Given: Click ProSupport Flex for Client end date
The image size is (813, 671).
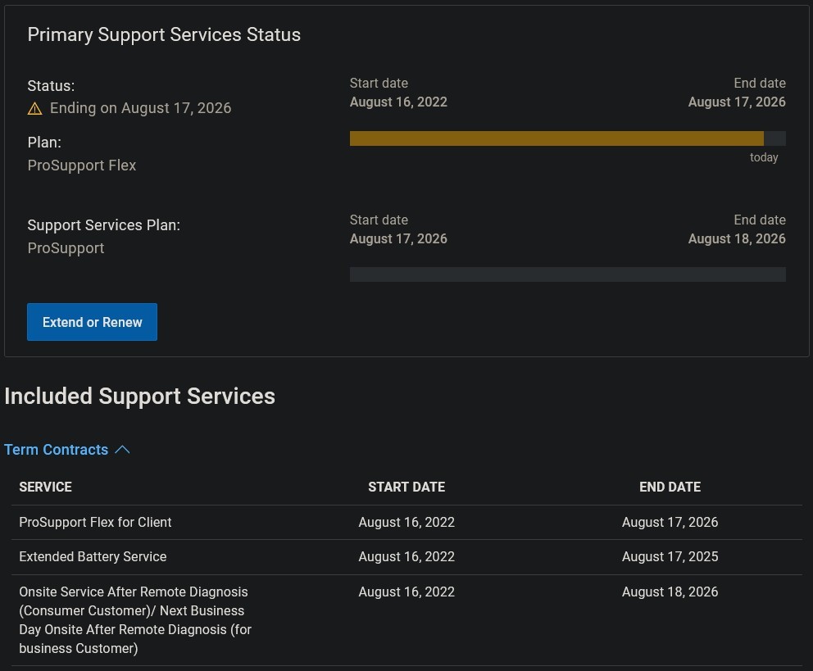Looking at the screenshot, I should [670, 522].
